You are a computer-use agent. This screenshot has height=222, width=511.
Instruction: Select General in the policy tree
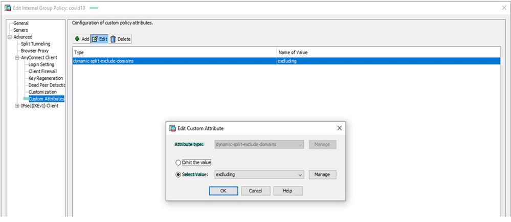tap(21, 23)
